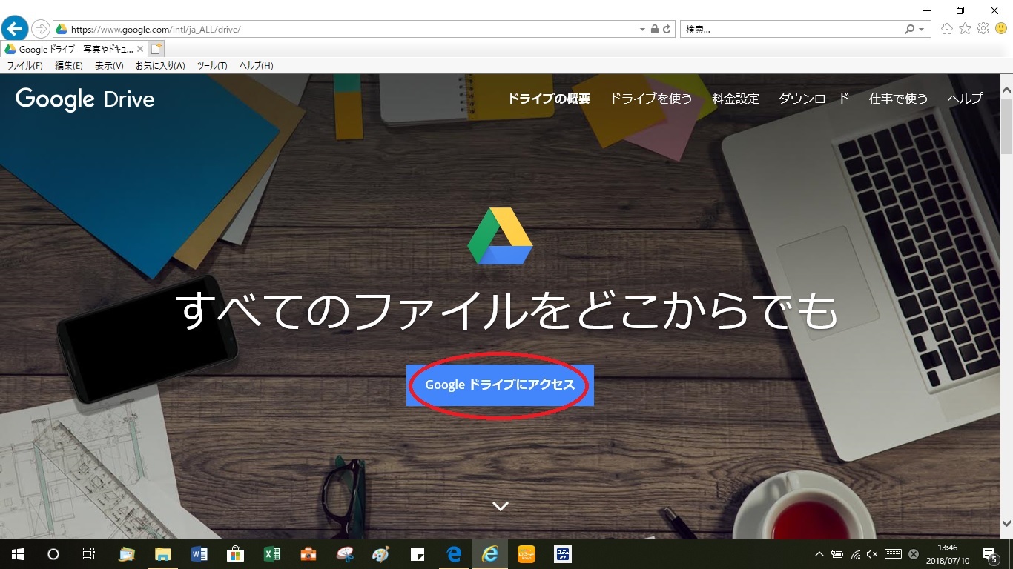Image resolution: width=1013 pixels, height=569 pixels.
Task: Click the touch keyboard tray icon
Action: (893, 554)
